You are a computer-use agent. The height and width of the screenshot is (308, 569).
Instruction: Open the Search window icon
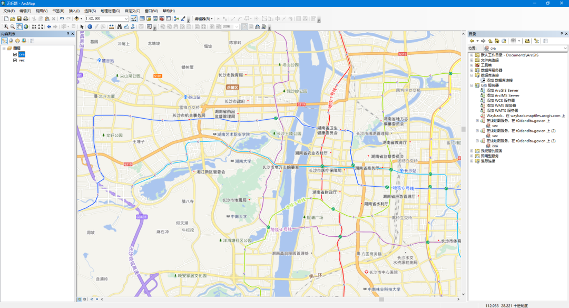click(155, 18)
